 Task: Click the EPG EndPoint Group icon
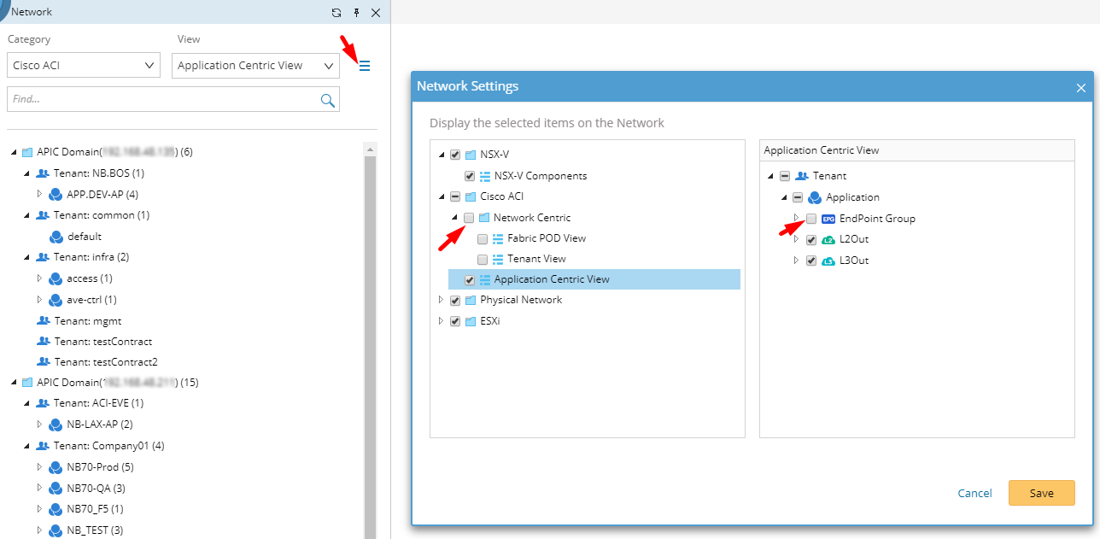(828, 218)
